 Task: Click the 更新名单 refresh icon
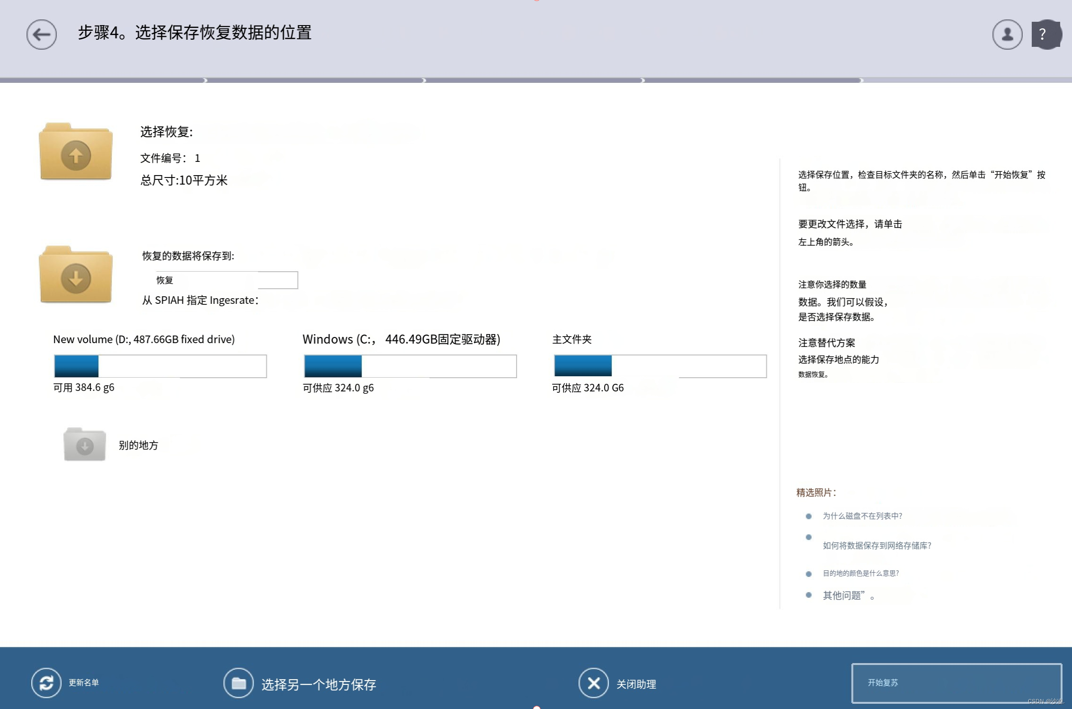(46, 682)
